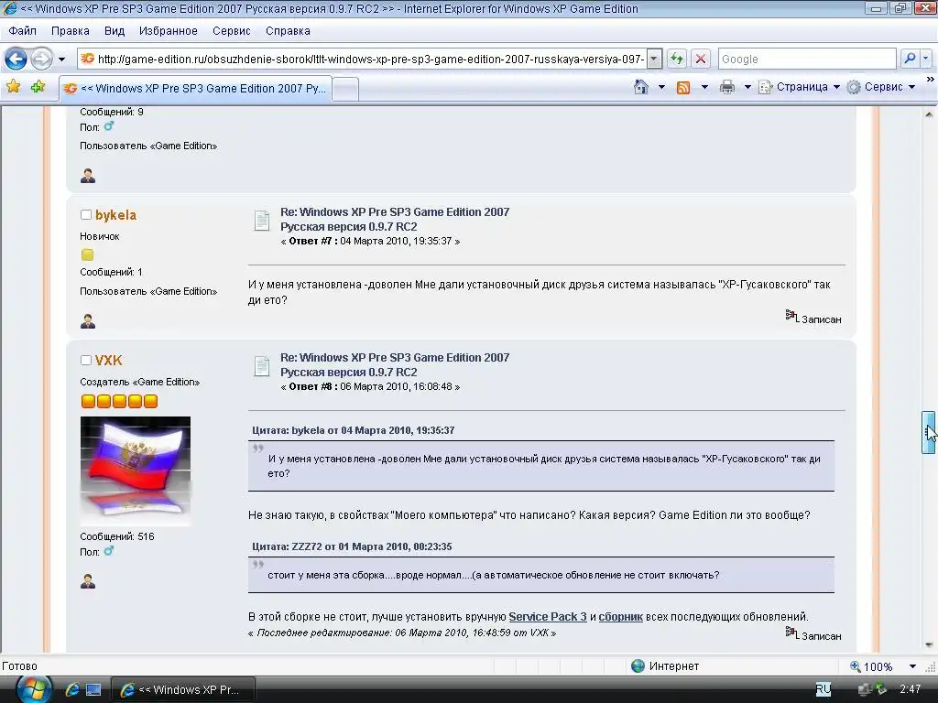938x703 pixels.
Task: Click the message icon of Ответ #8
Action: (x=261, y=366)
